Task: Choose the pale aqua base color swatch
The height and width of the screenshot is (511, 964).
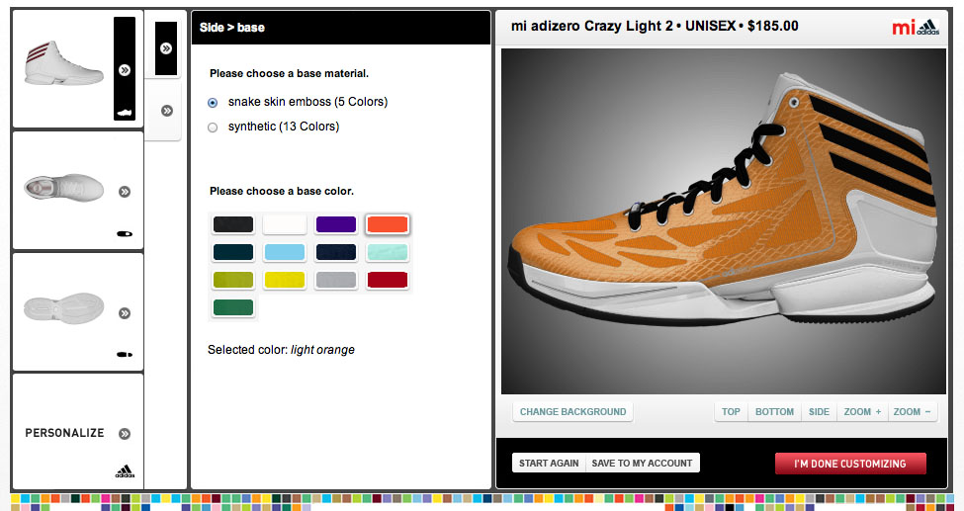Action: click(388, 252)
